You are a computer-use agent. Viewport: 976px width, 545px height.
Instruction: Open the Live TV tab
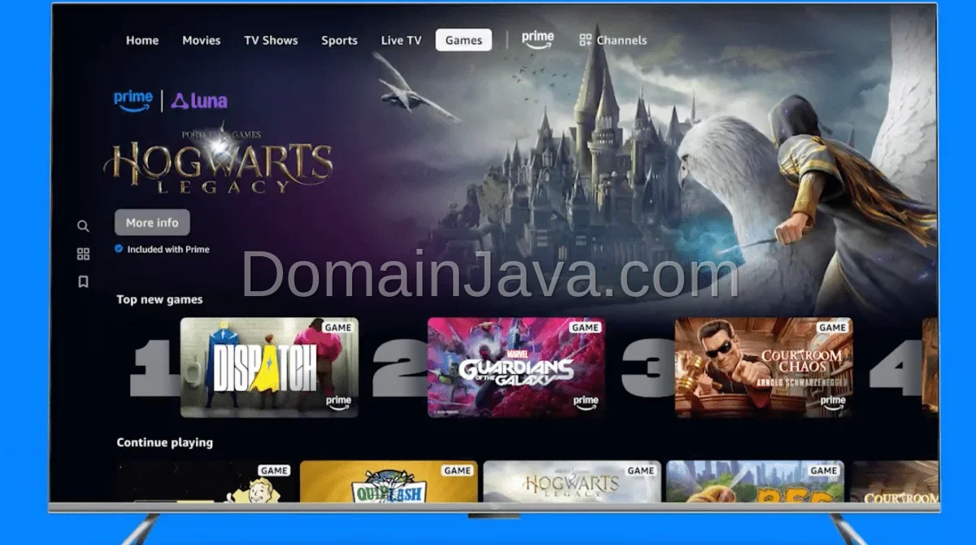point(401,40)
